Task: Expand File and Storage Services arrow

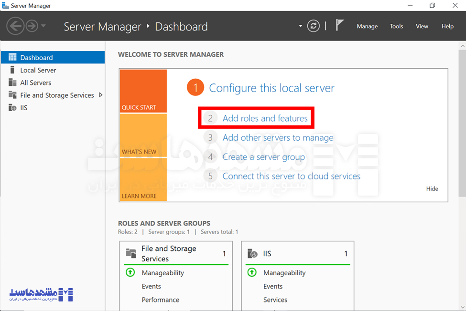Action: [101, 95]
